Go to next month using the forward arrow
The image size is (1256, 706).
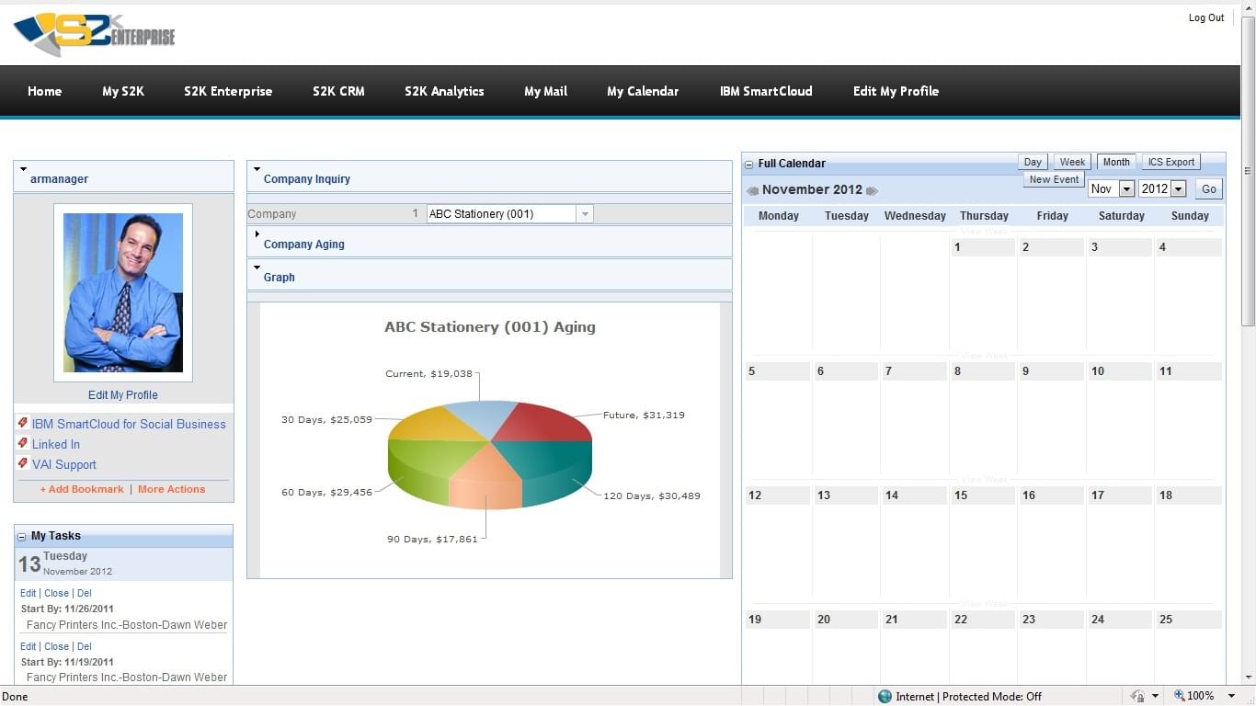(872, 189)
